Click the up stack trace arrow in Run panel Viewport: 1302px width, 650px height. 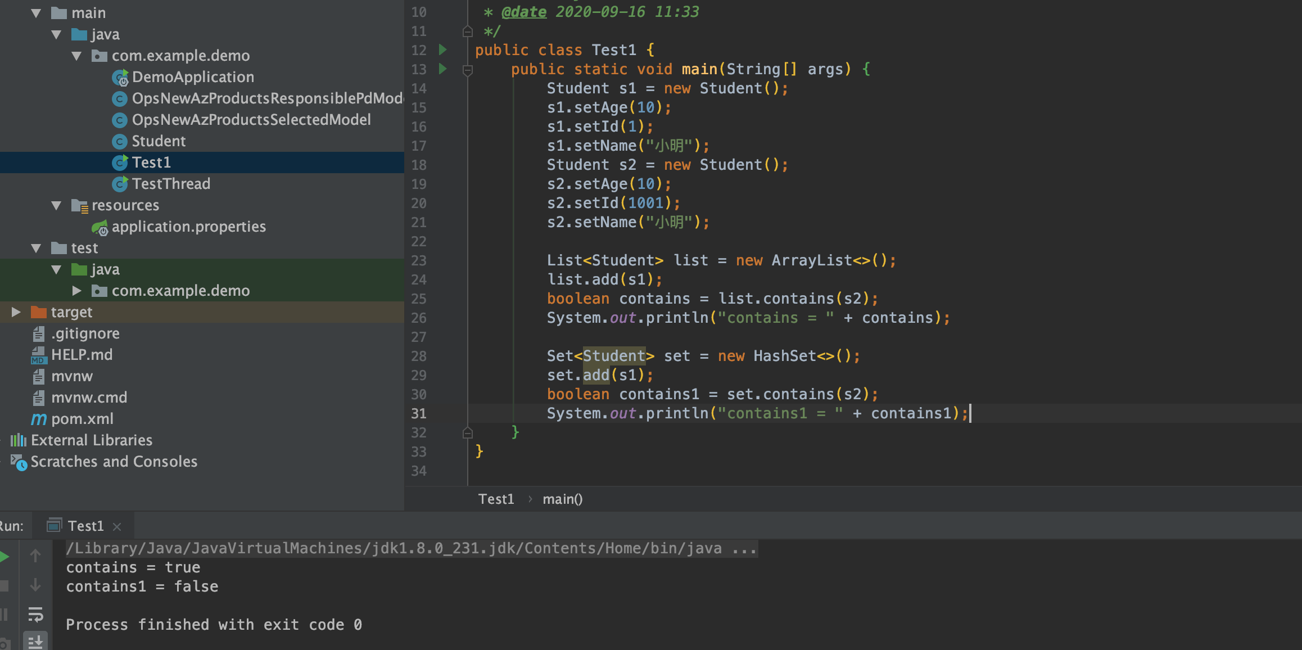click(x=35, y=556)
